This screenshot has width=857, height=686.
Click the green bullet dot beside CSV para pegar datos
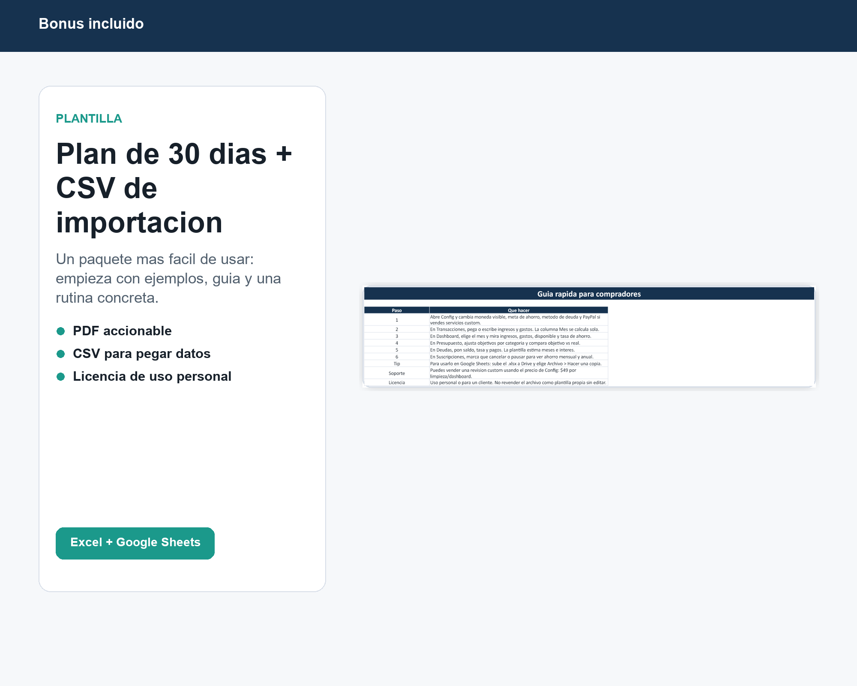(x=61, y=354)
